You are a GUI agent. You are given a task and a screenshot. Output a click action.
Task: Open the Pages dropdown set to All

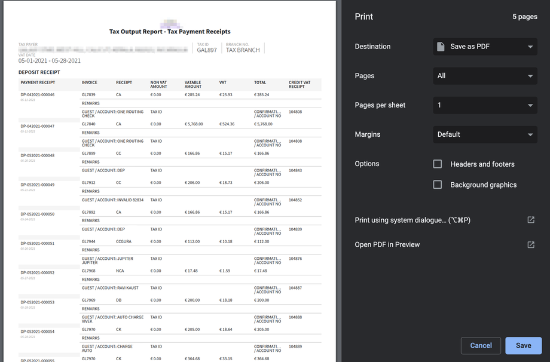click(x=485, y=76)
